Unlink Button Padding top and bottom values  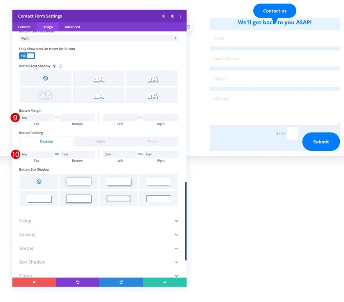[57, 154]
